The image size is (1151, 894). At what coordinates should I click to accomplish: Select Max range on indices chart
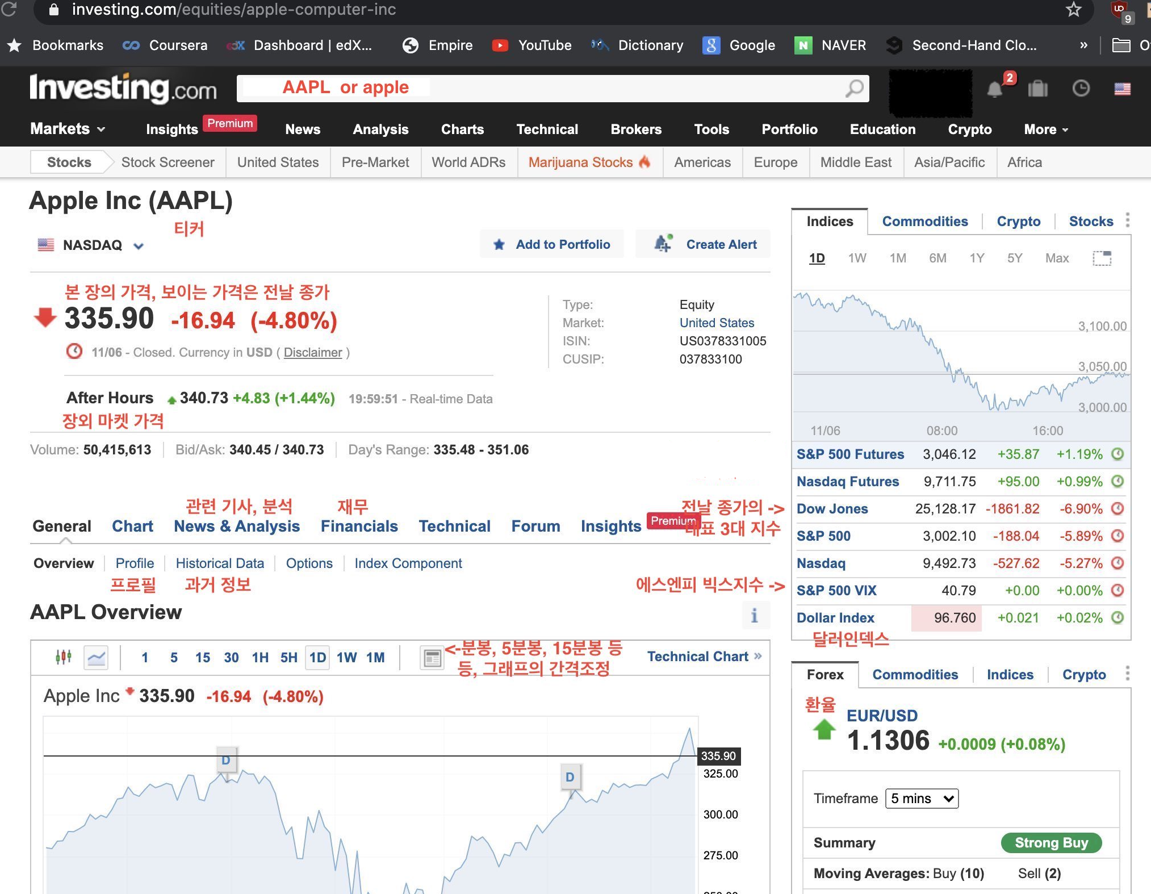click(1057, 258)
